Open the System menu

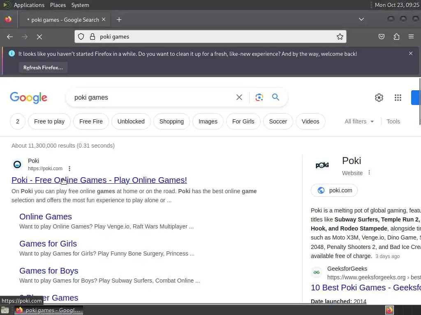coord(80,5)
